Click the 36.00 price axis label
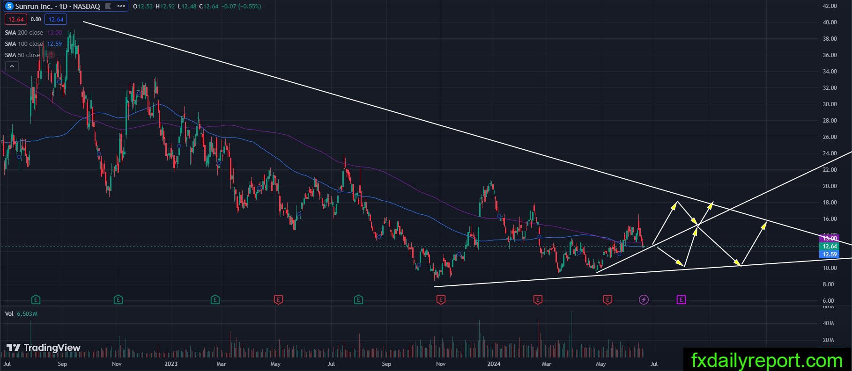The image size is (852, 371). (x=830, y=55)
